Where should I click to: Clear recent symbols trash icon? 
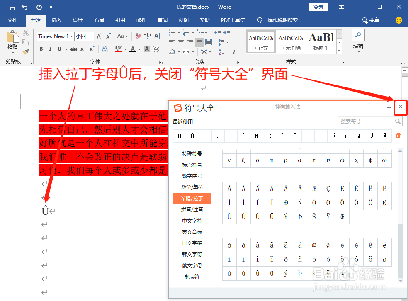(x=398, y=136)
